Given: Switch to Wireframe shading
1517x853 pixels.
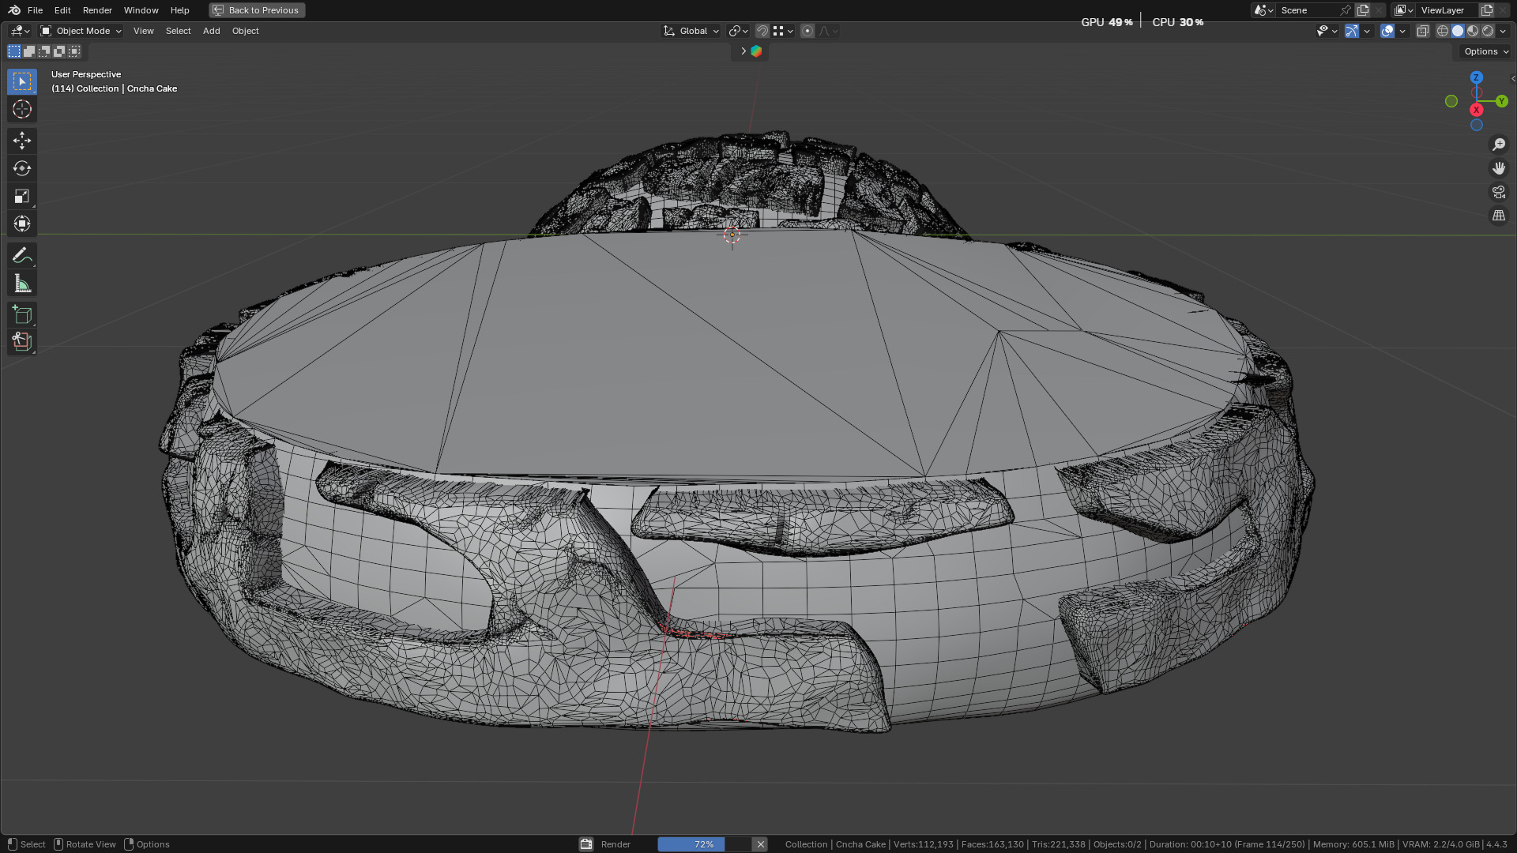Looking at the screenshot, I should tap(1443, 31).
